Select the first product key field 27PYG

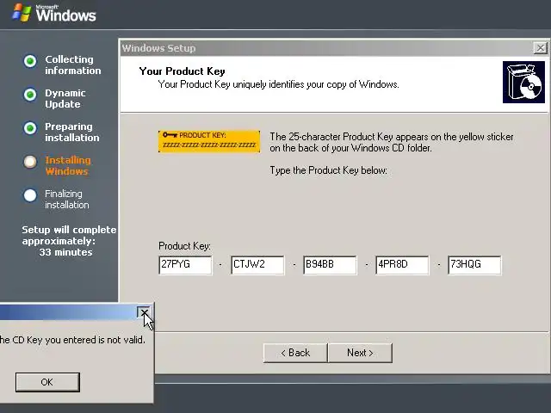click(185, 265)
